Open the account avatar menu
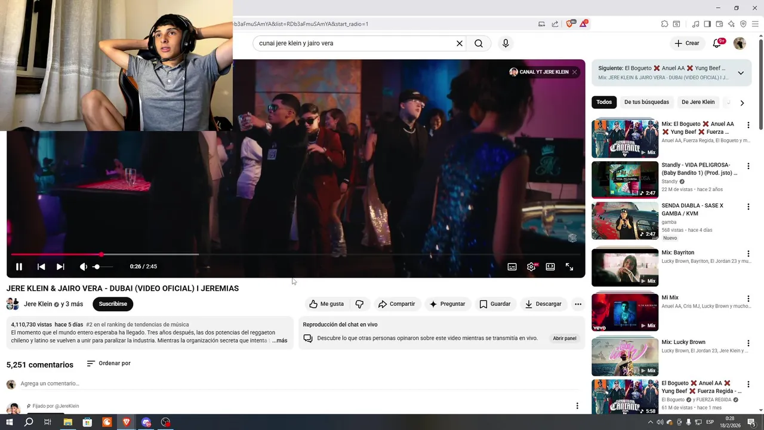The width and height of the screenshot is (764, 430). (x=740, y=43)
